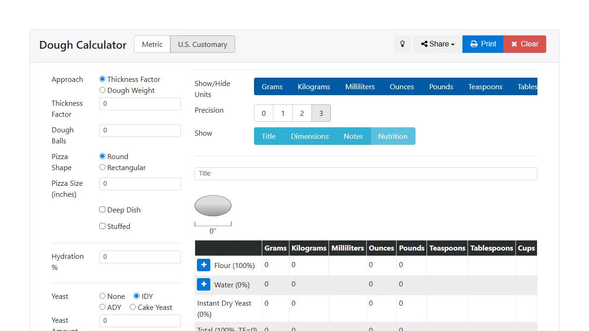This screenshot has width=589, height=331.
Task: Focus the Hydration % input
Action: 140,257
